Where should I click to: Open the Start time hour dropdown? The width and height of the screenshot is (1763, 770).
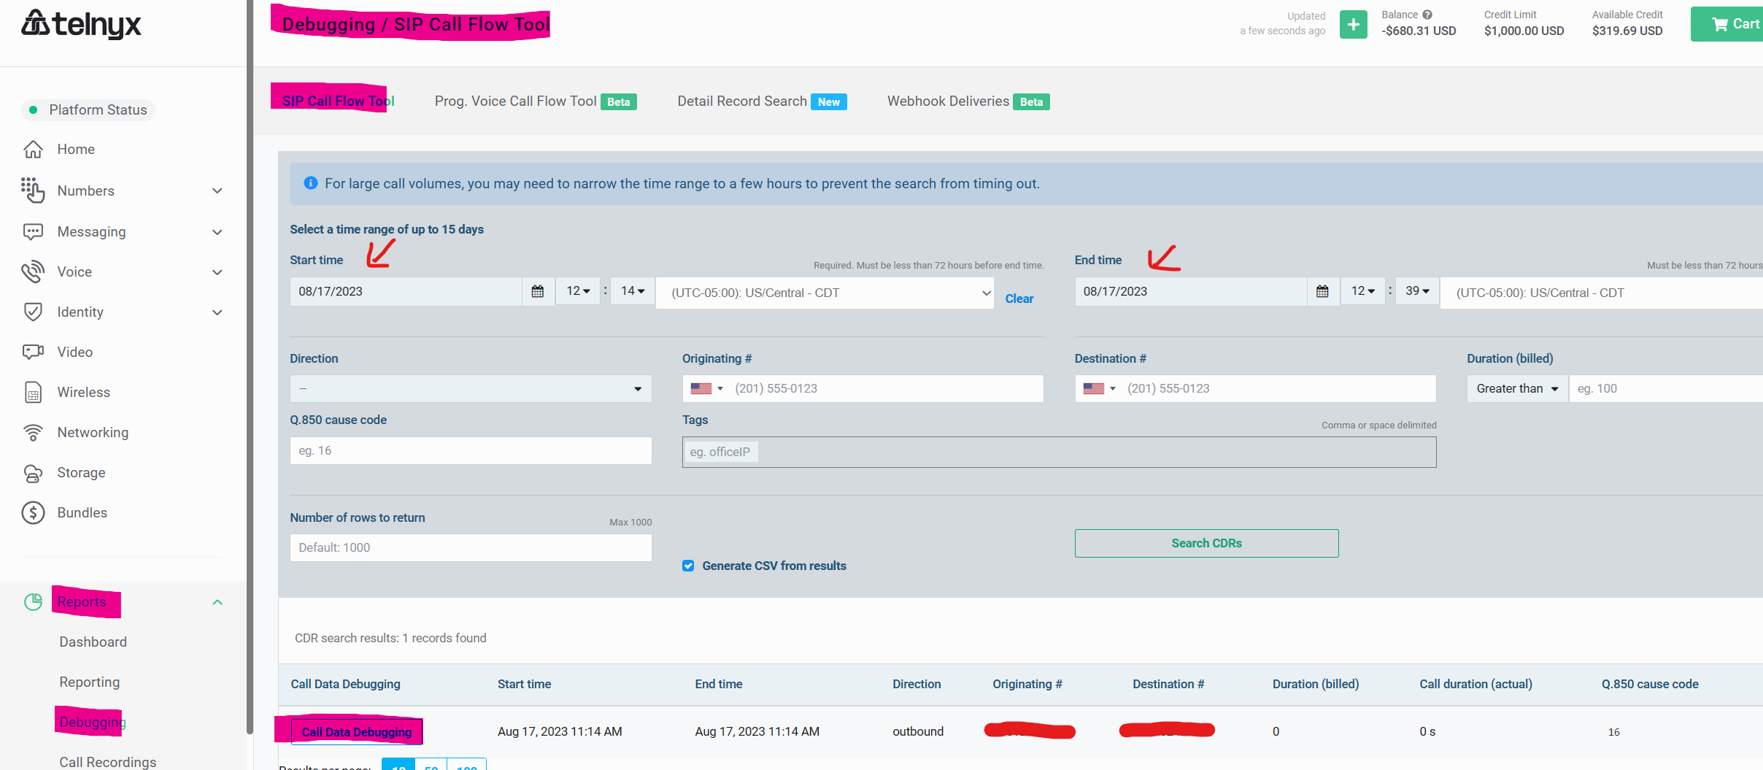(x=578, y=291)
